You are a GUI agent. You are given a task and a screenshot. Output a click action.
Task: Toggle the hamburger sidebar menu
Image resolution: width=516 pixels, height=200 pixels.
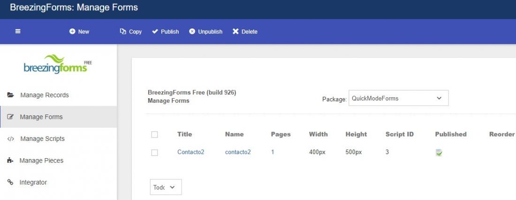[18, 31]
